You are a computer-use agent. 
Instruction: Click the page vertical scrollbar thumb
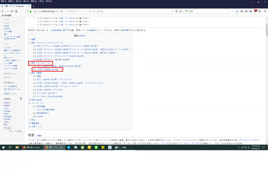click(267, 30)
